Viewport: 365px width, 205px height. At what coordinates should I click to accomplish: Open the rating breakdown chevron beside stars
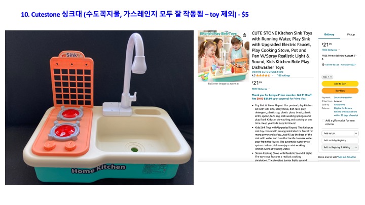(x=273, y=75)
